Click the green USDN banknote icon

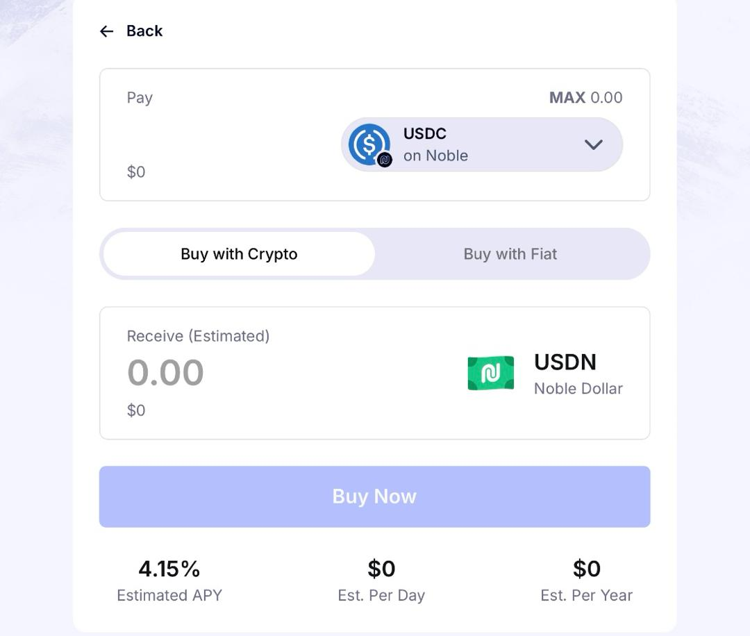click(491, 373)
